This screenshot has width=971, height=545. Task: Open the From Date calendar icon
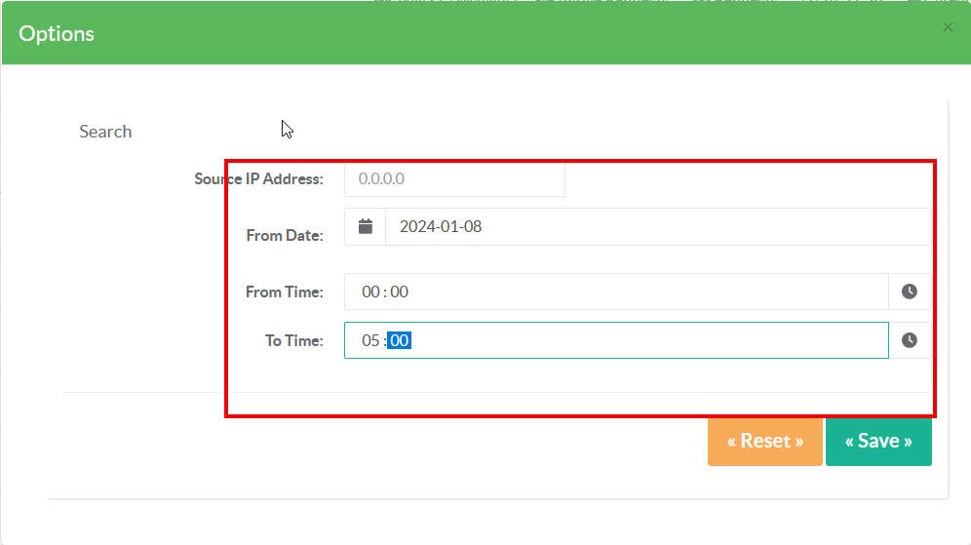click(366, 226)
